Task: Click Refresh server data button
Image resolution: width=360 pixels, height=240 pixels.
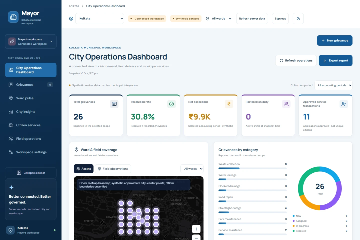Action: point(252,18)
